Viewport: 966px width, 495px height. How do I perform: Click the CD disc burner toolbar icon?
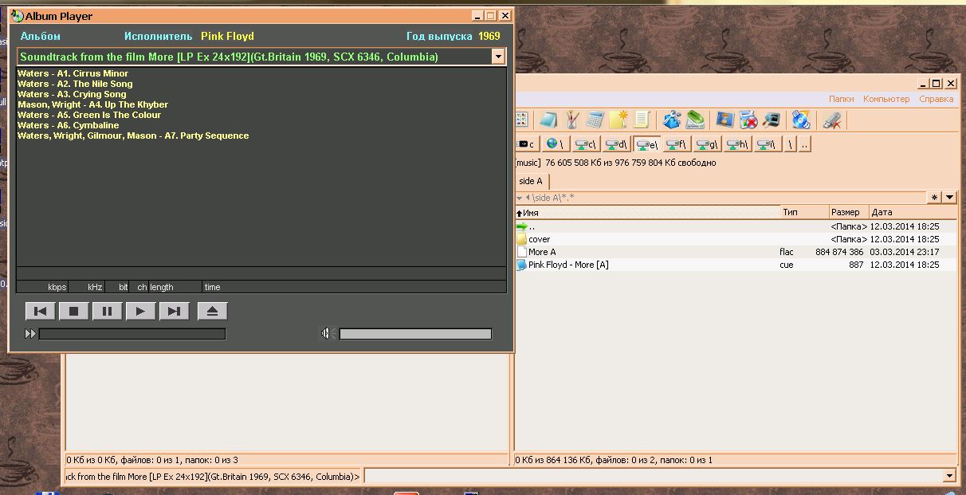pos(801,120)
